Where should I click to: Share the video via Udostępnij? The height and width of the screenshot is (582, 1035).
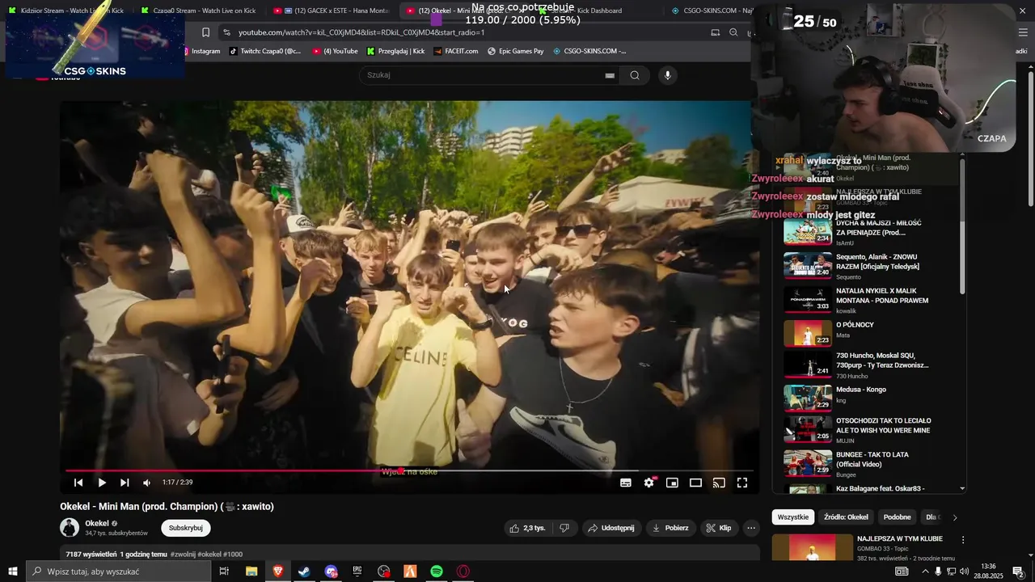[611, 528]
